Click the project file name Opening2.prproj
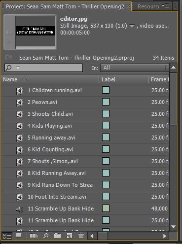 click(77, 58)
